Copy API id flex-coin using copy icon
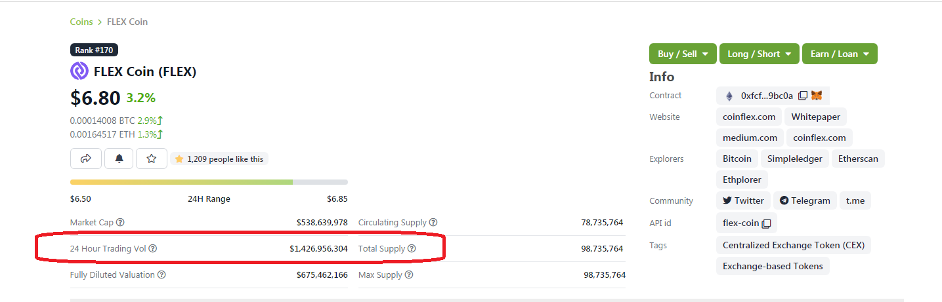Image resolution: width=942 pixels, height=302 pixels. [x=766, y=223]
